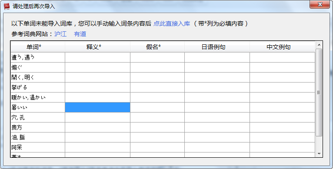Select the word cell 挙げる

pos(38,87)
